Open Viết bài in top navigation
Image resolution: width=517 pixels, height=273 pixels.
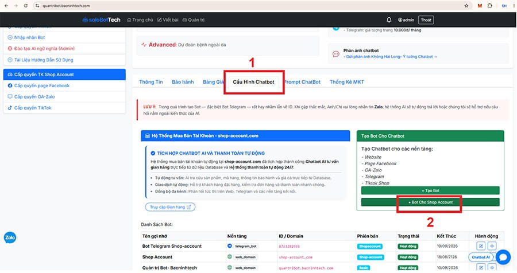168,19
